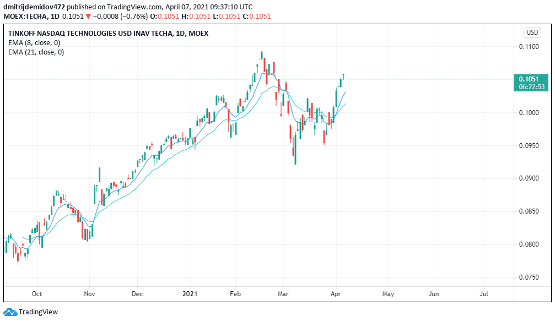
Task: Click the TradingView cloud logo icon
Action: [10, 312]
